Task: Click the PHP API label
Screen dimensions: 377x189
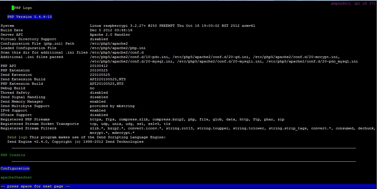Action: (x=8, y=66)
